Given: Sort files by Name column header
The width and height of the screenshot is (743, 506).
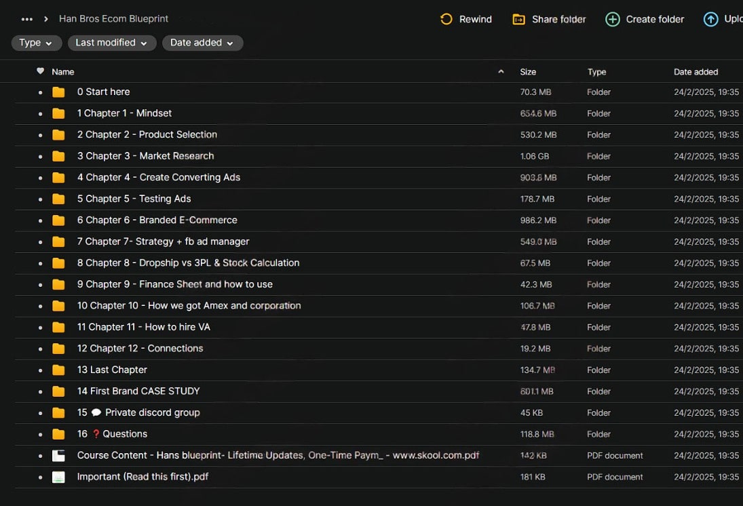Looking at the screenshot, I should [63, 72].
